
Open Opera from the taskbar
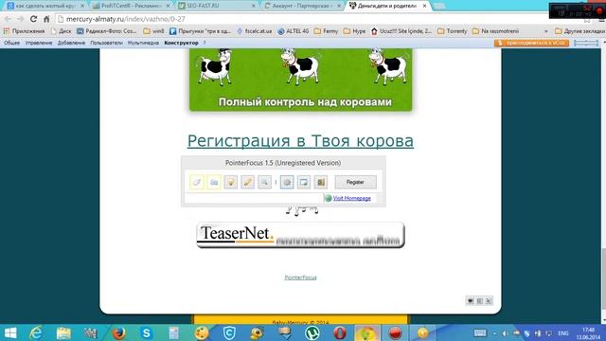tap(340, 332)
